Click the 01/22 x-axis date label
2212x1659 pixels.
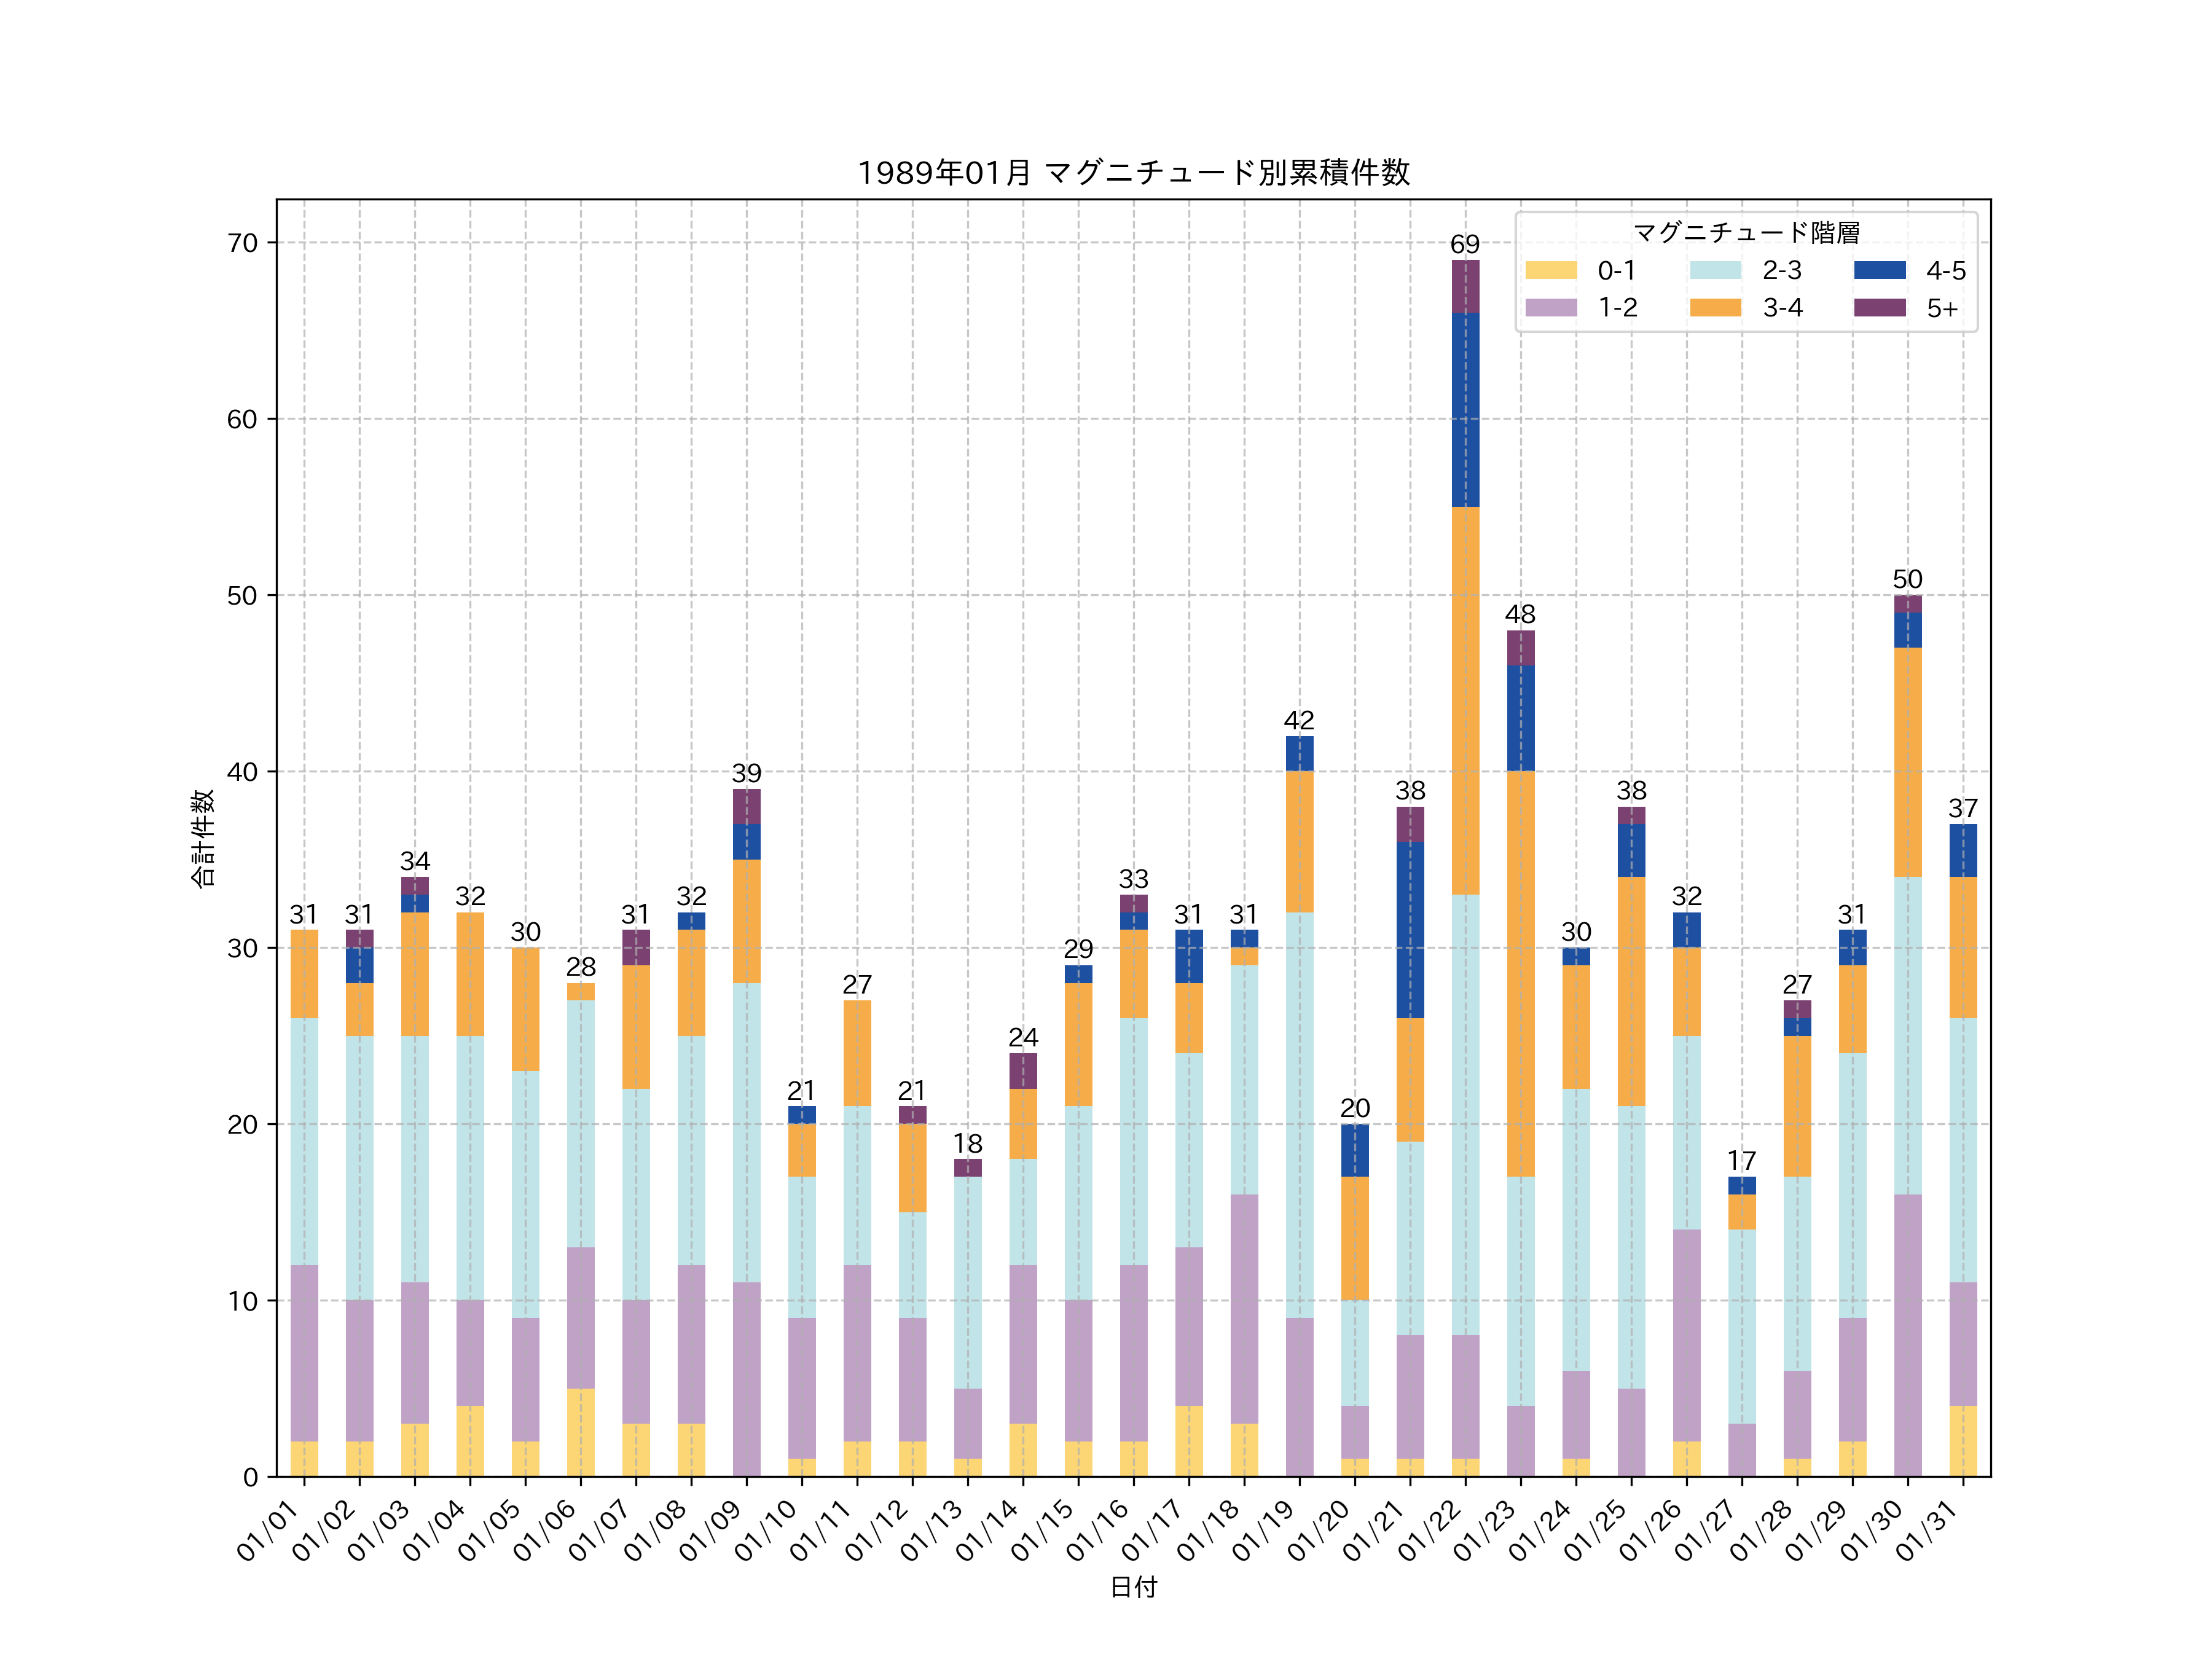point(1430,1531)
